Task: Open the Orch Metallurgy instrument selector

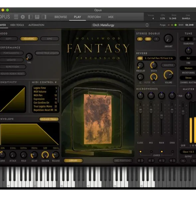Action: coord(120,25)
